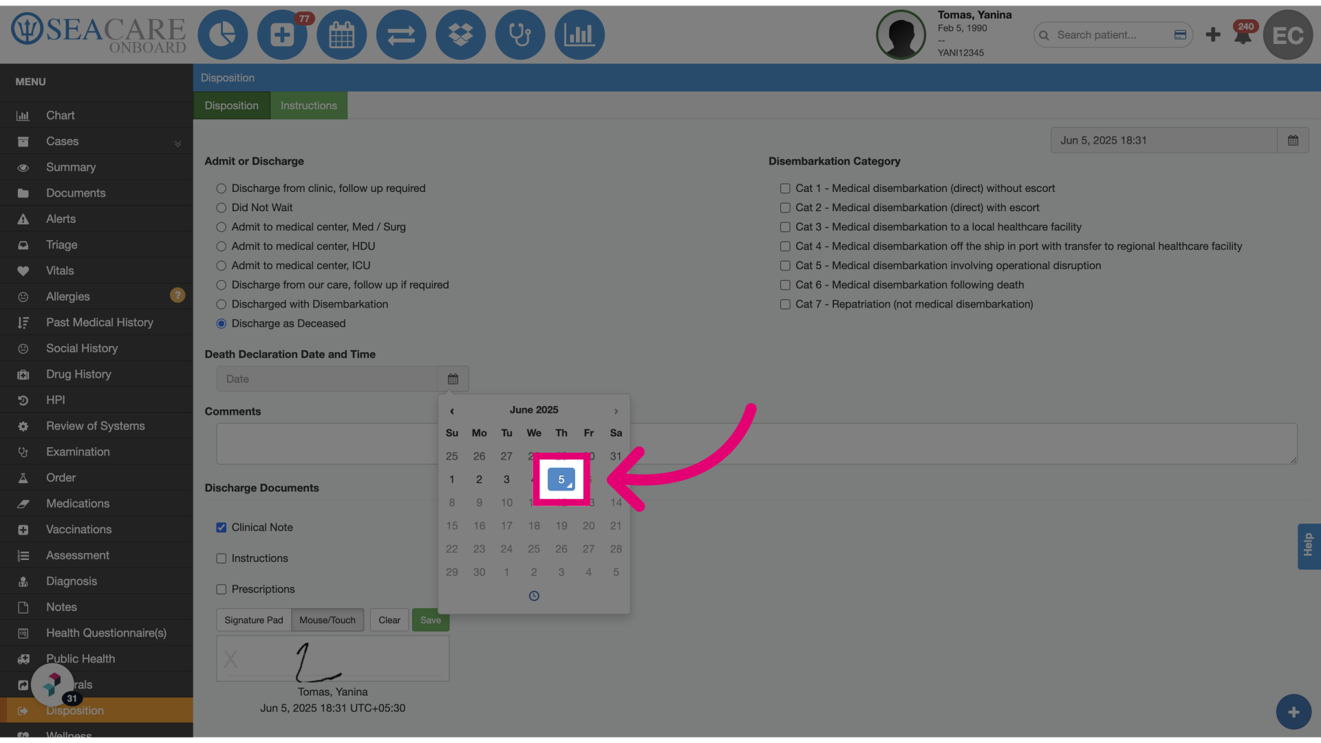1321x743 pixels.
Task: Open the bar chart reports icon
Action: pos(579,34)
